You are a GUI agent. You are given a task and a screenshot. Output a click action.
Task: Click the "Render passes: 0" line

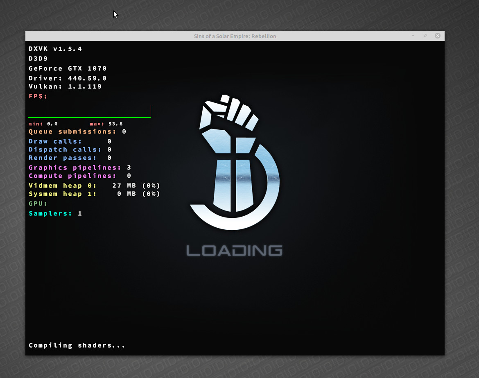pos(70,158)
